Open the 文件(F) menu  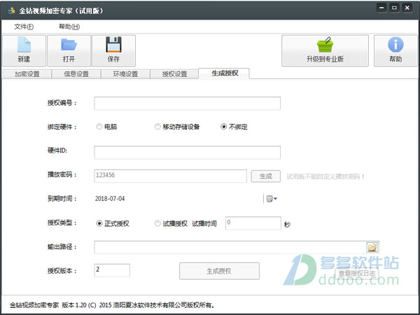(x=24, y=27)
